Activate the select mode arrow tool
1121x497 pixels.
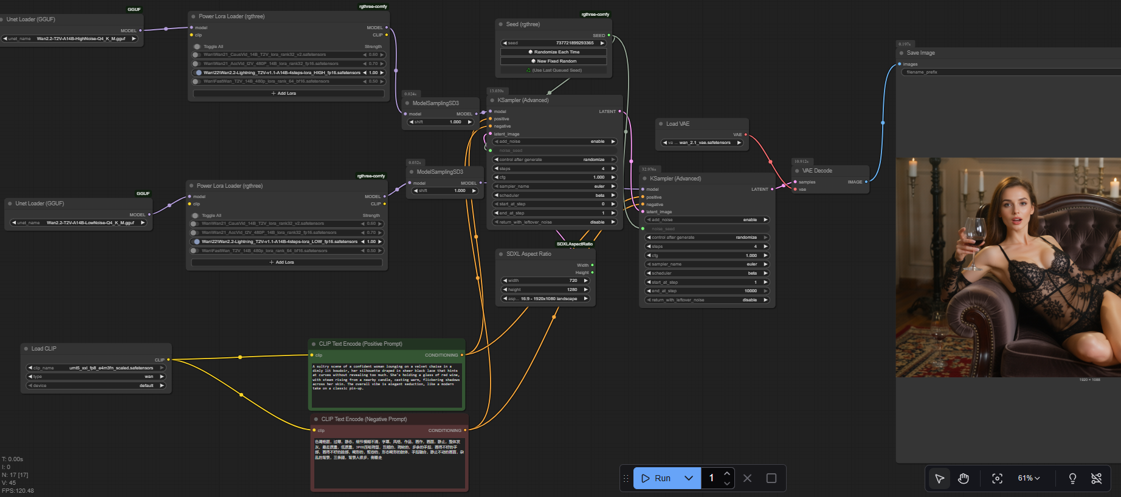[939, 478]
